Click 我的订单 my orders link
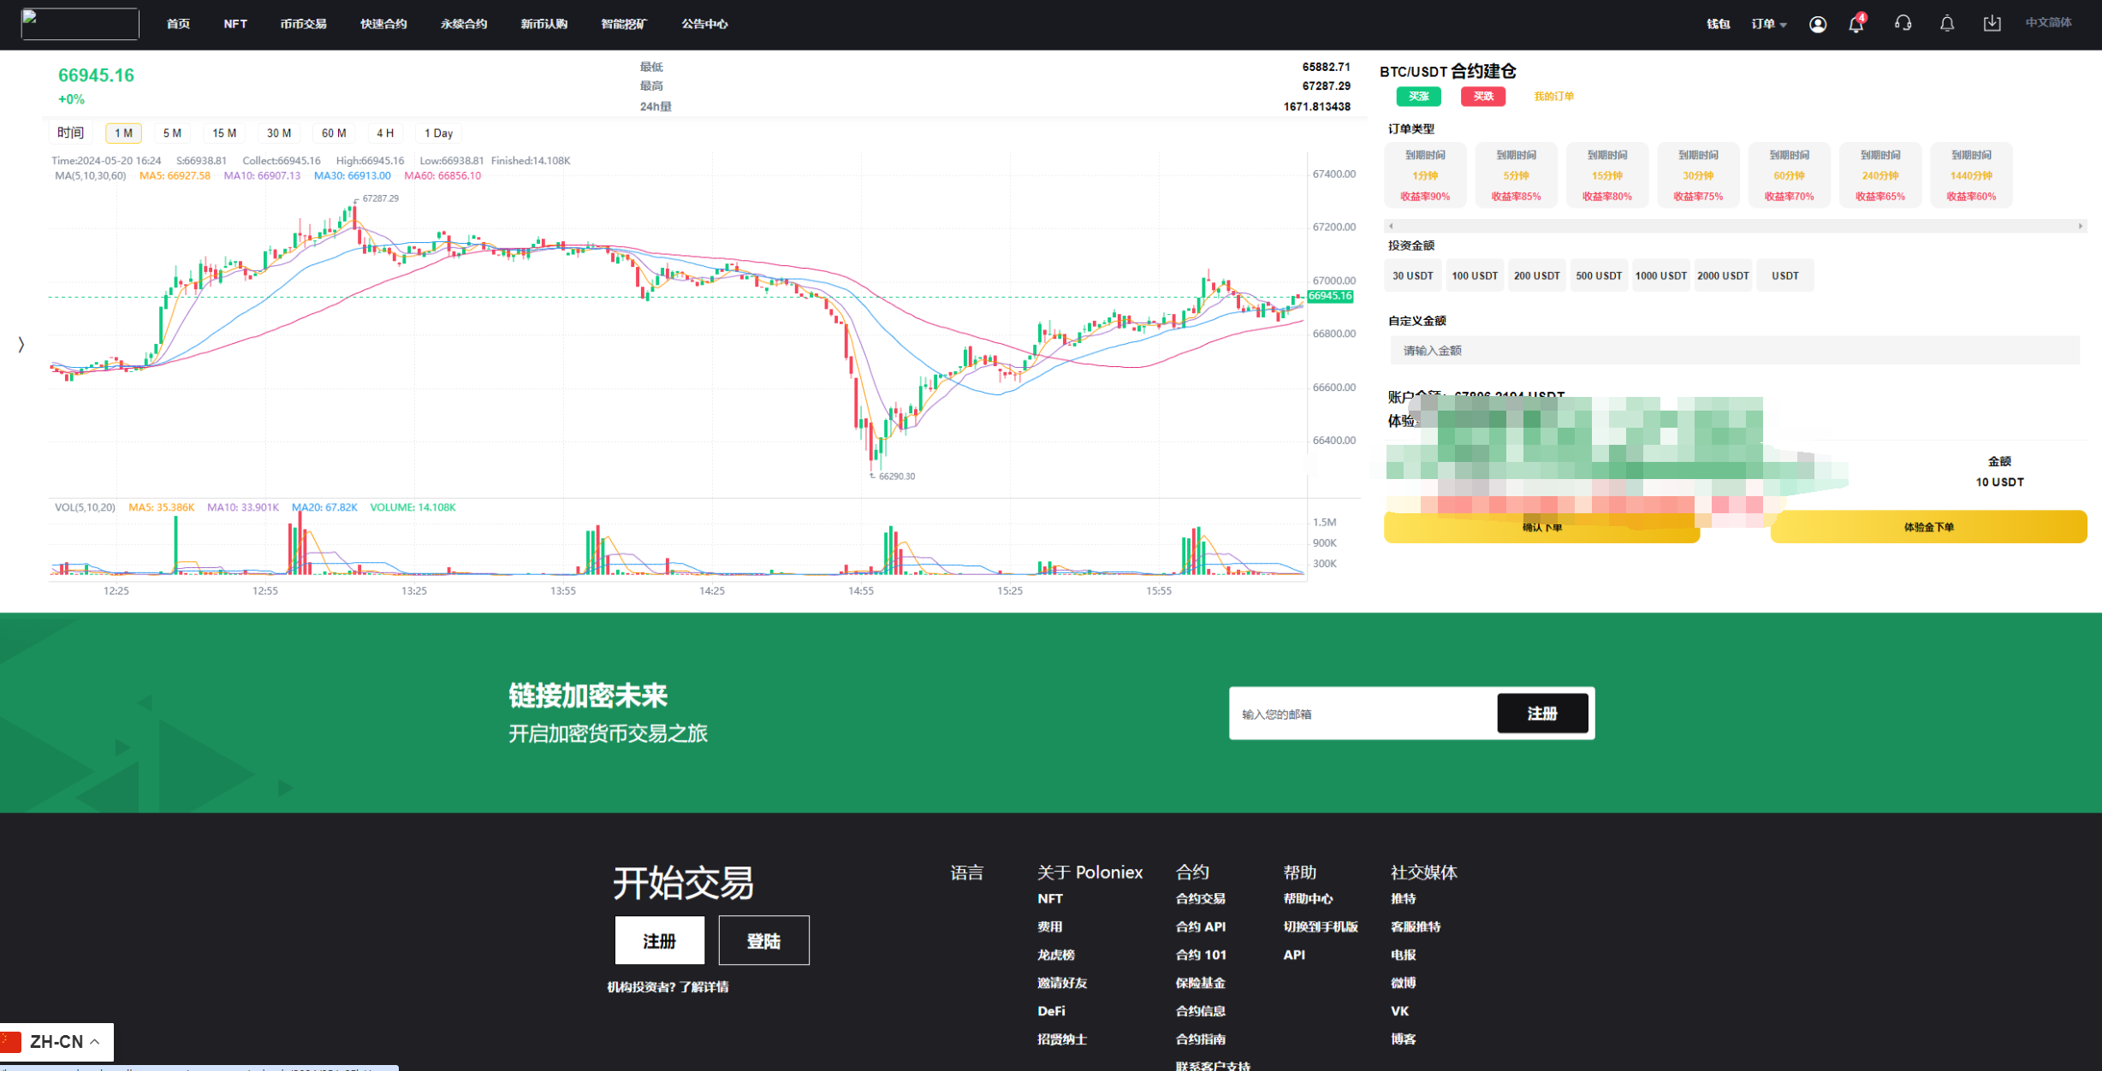Screen dimensions: 2102x1071 [x=1553, y=97]
